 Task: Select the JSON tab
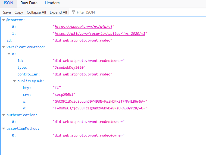coord(8,3)
